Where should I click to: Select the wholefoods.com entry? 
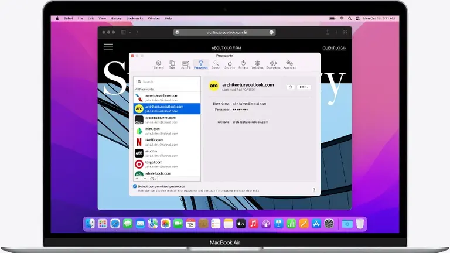[x=167, y=173]
